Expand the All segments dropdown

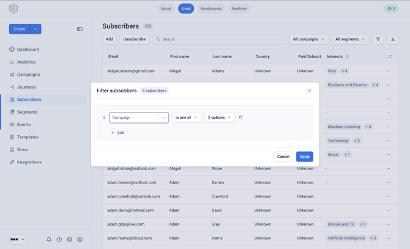click(350, 39)
